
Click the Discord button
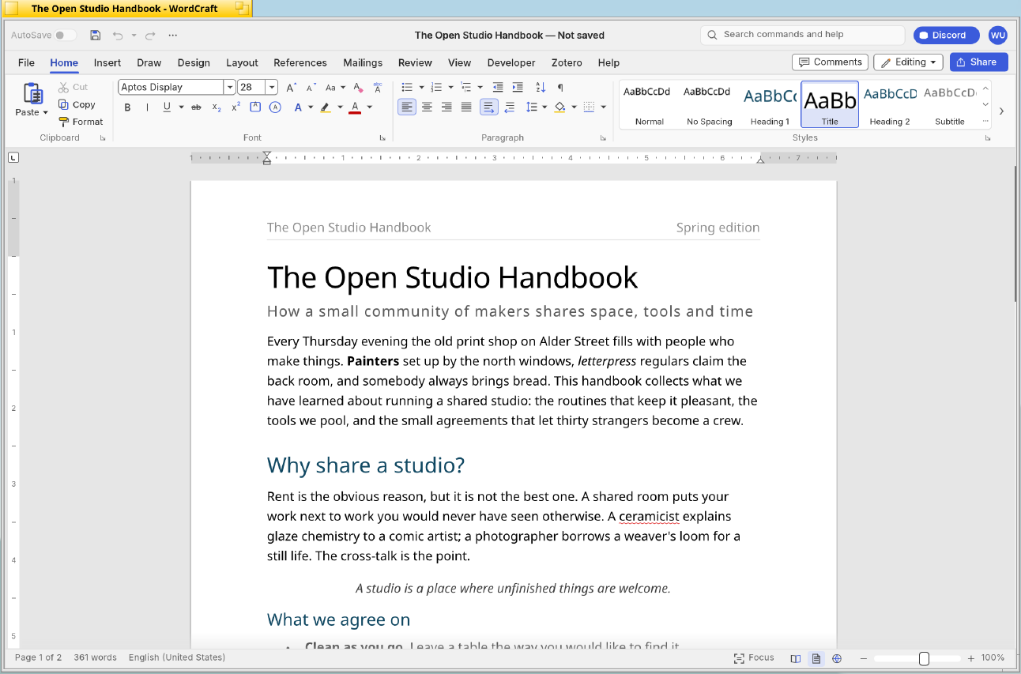[x=947, y=36]
